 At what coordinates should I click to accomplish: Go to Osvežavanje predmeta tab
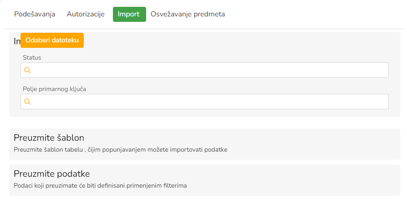pos(188,14)
